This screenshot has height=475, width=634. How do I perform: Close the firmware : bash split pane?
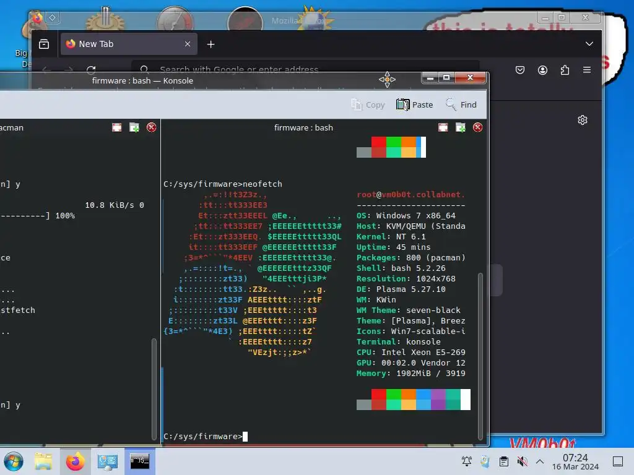click(477, 127)
